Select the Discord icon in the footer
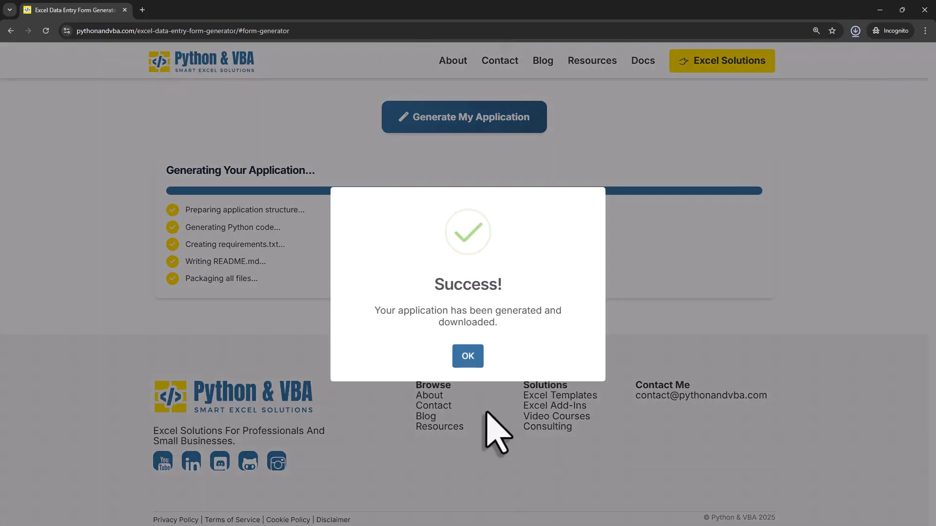The image size is (936, 526). [220, 461]
